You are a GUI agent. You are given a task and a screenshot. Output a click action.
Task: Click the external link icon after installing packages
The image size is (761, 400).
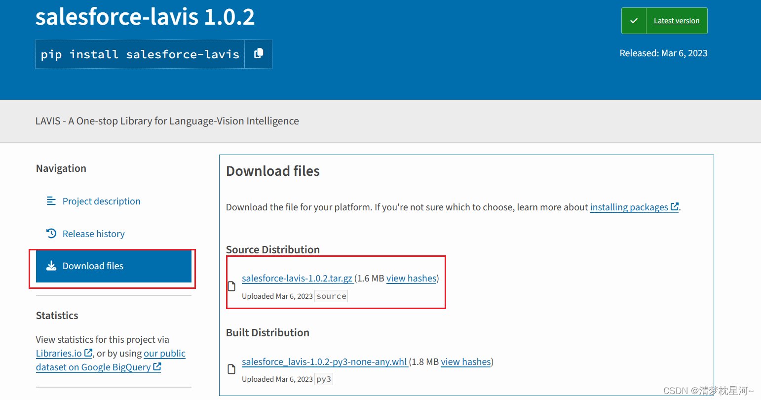tap(675, 206)
